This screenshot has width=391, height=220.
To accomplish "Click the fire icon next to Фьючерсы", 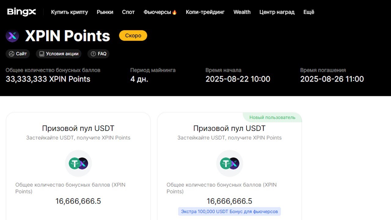I will pyautogui.click(x=174, y=12).
